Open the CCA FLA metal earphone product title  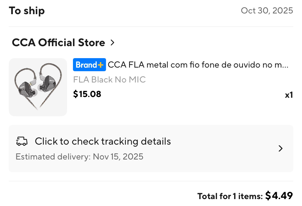tap(198, 65)
